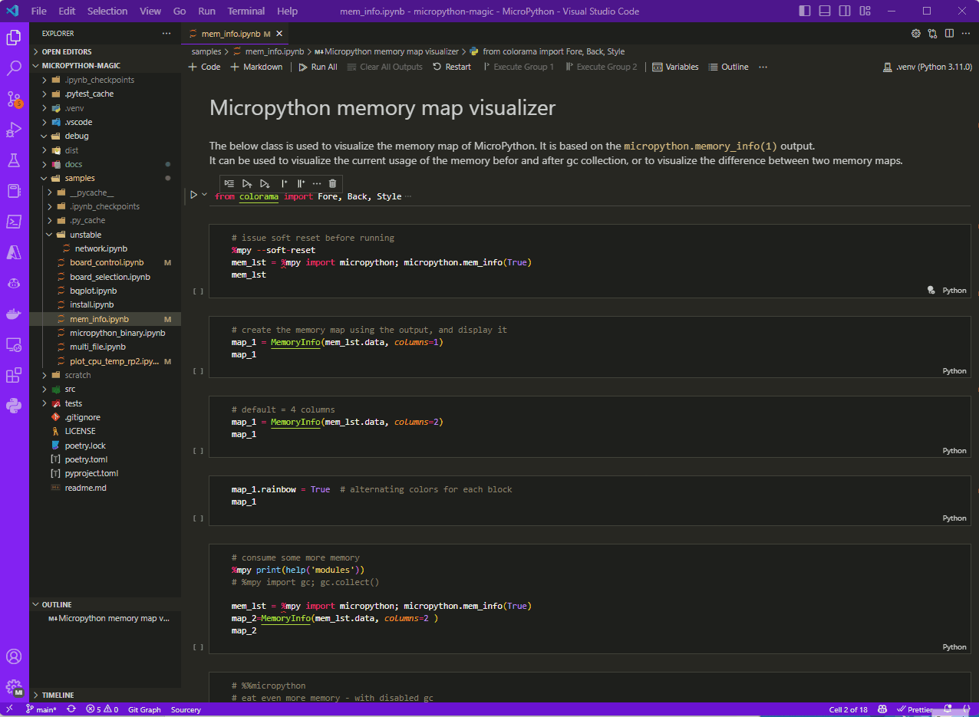Open the Accounts icon

click(14, 656)
